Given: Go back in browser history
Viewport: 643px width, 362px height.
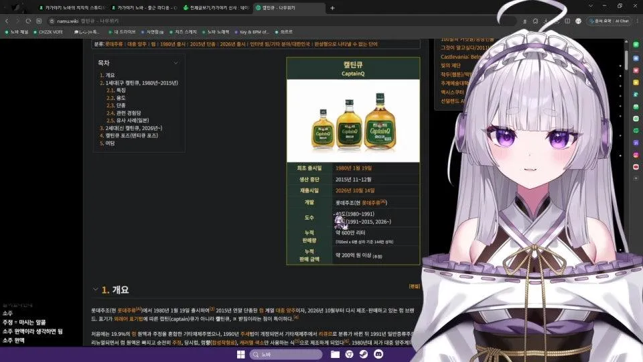Looking at the screenshot, I should [x=7, y=21].
